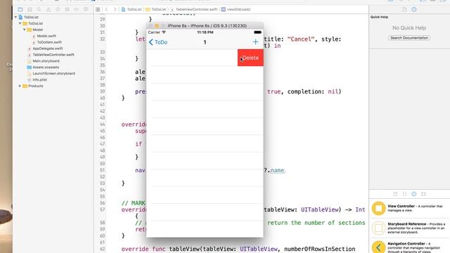
Task: Expand the Products folder
Action: tap(20, 86)
